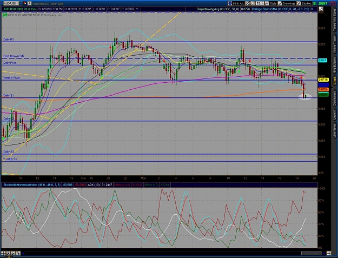338x258 pixels.
Task: Click the Daily R1 level label
Action: (x=9, y=39)
